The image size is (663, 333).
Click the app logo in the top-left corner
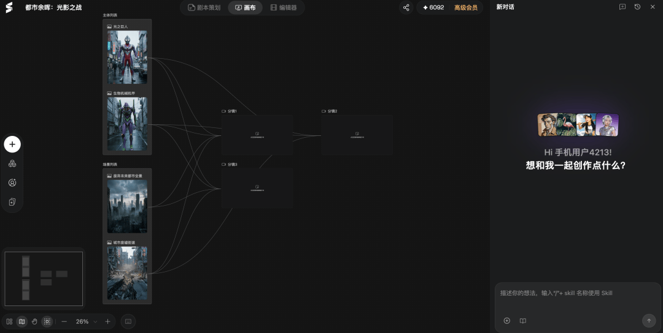(9, 7)
